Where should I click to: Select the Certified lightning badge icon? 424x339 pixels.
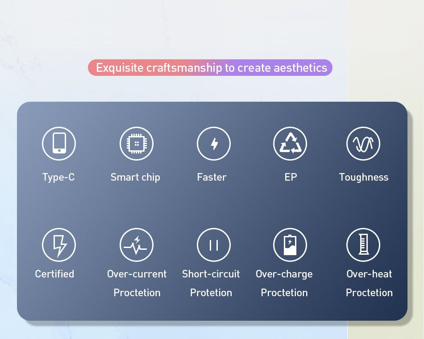pyautogui.click(x=59, y=245)
